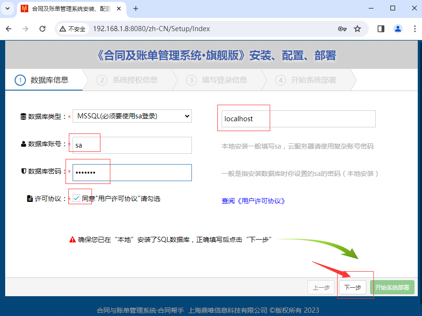Click the user icon beside 数据库账号
The width and height of the screenshot is (422, 316).
click(x=24, y=144)
